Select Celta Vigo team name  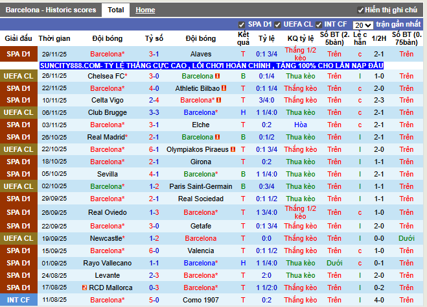tap(108, 100)
